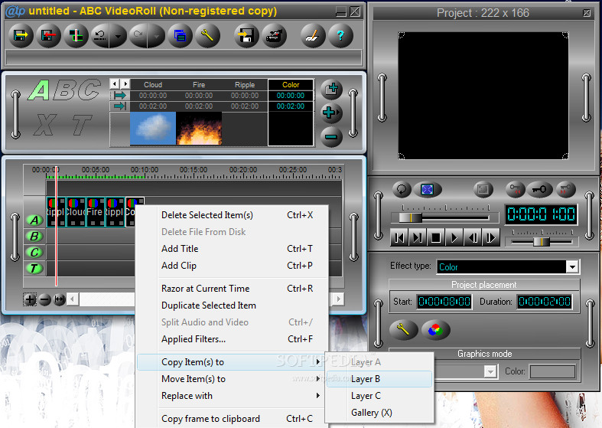602x428 pixels.
Task: Open the Effect type dropdown
Action: coord(572,266)
